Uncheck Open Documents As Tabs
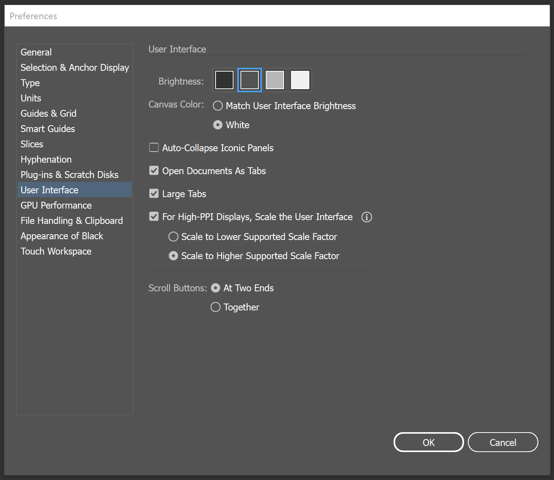Image resolution: width=554 pixels, height=480 pixels. 154,171
